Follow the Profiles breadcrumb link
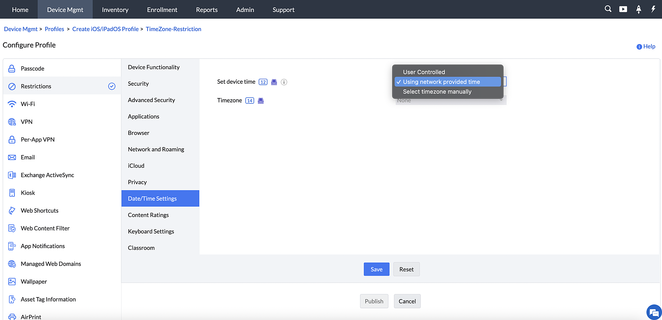 point(54,29)
